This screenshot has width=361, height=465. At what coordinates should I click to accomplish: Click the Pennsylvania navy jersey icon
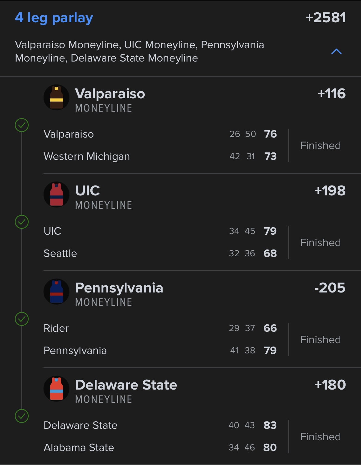pos(56,292)
